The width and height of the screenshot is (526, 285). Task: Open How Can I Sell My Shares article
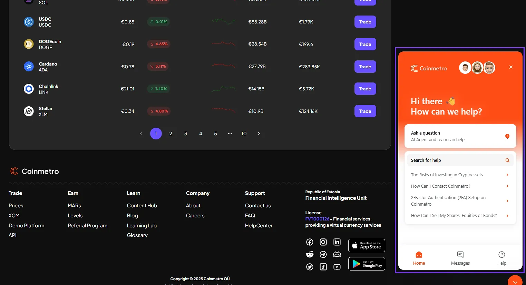pos(460,216)
